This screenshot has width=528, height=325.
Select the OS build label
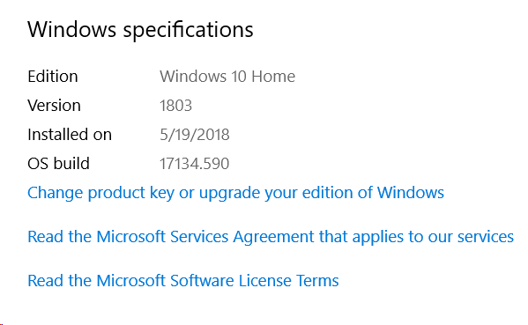coord(58,164)
